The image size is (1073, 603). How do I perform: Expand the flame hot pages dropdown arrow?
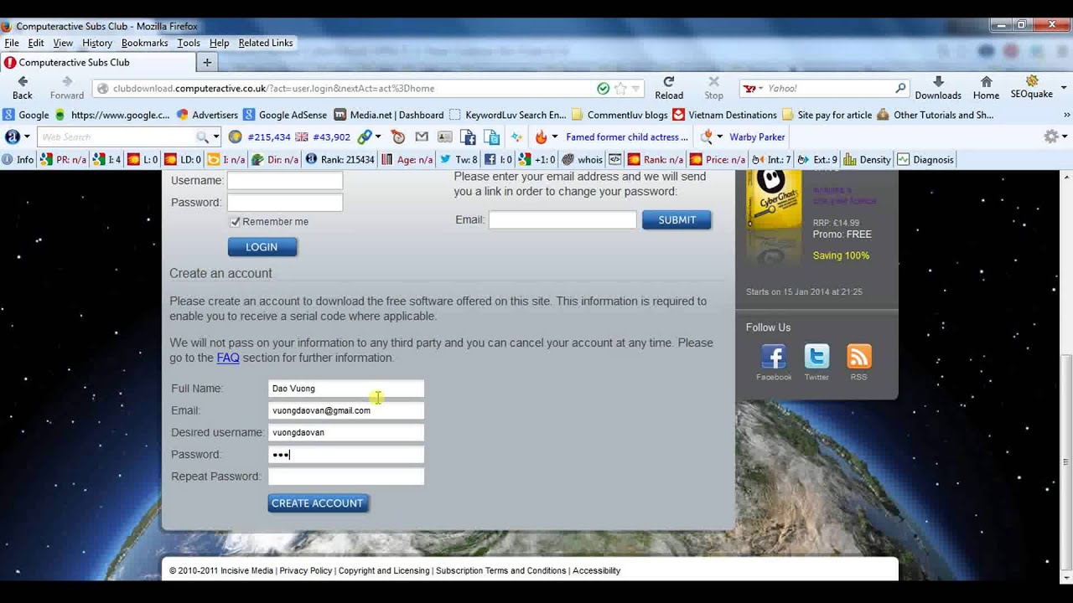click(554, 137)
